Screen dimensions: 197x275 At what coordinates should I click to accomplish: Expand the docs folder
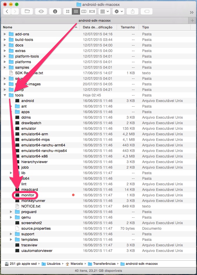pyautogui.click(x=5, y=45)
